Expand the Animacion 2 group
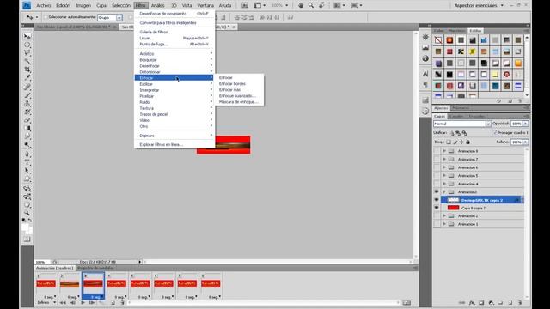This screenshot has height=309, width=550. [444, 215]
